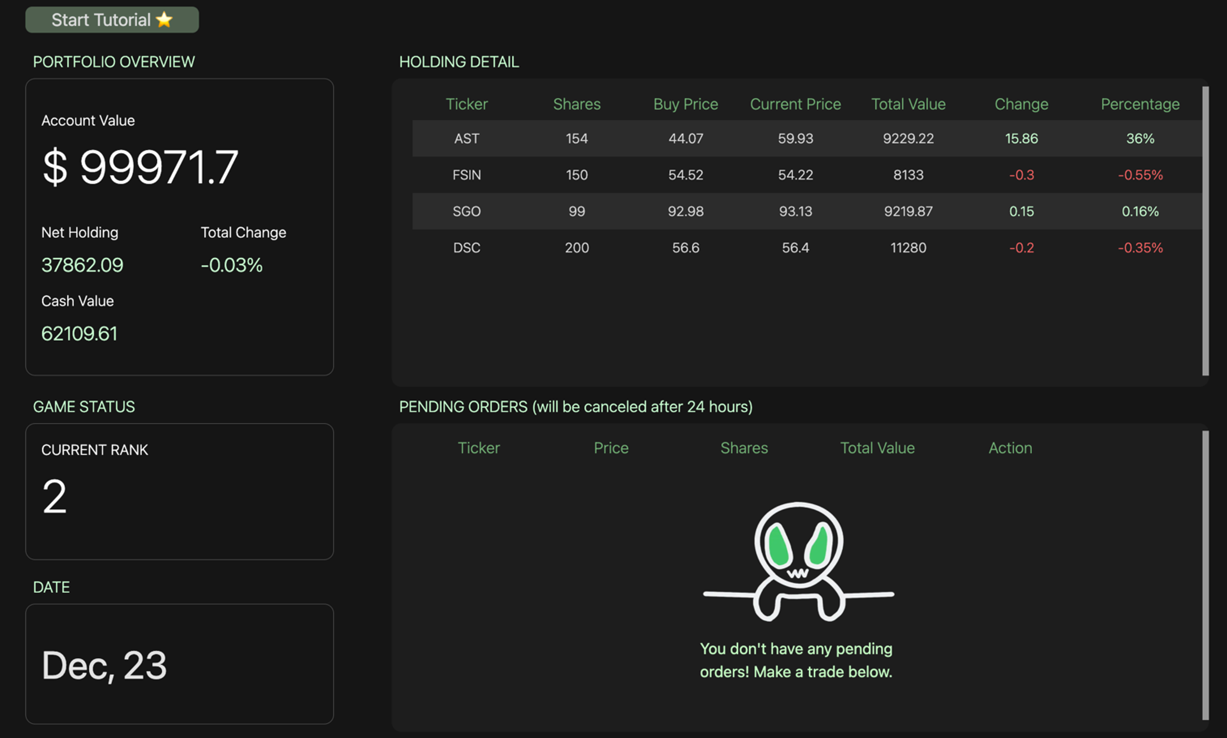The width and height of the screenshot is (1227, 738).
Task: Select the DSC holding row
Action: tap(735, 247)
